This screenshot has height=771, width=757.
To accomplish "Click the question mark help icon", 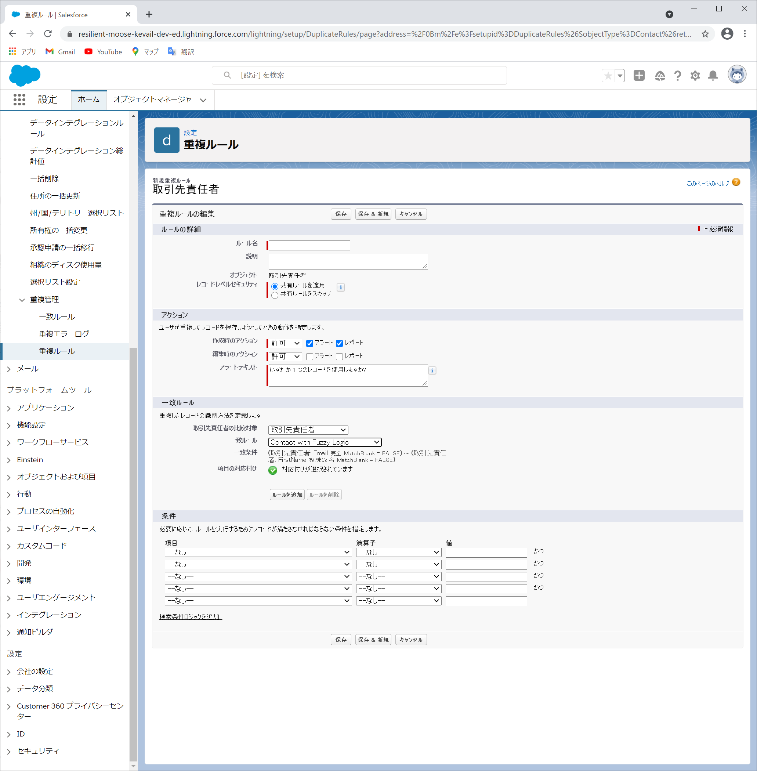I will pos(677,76).
